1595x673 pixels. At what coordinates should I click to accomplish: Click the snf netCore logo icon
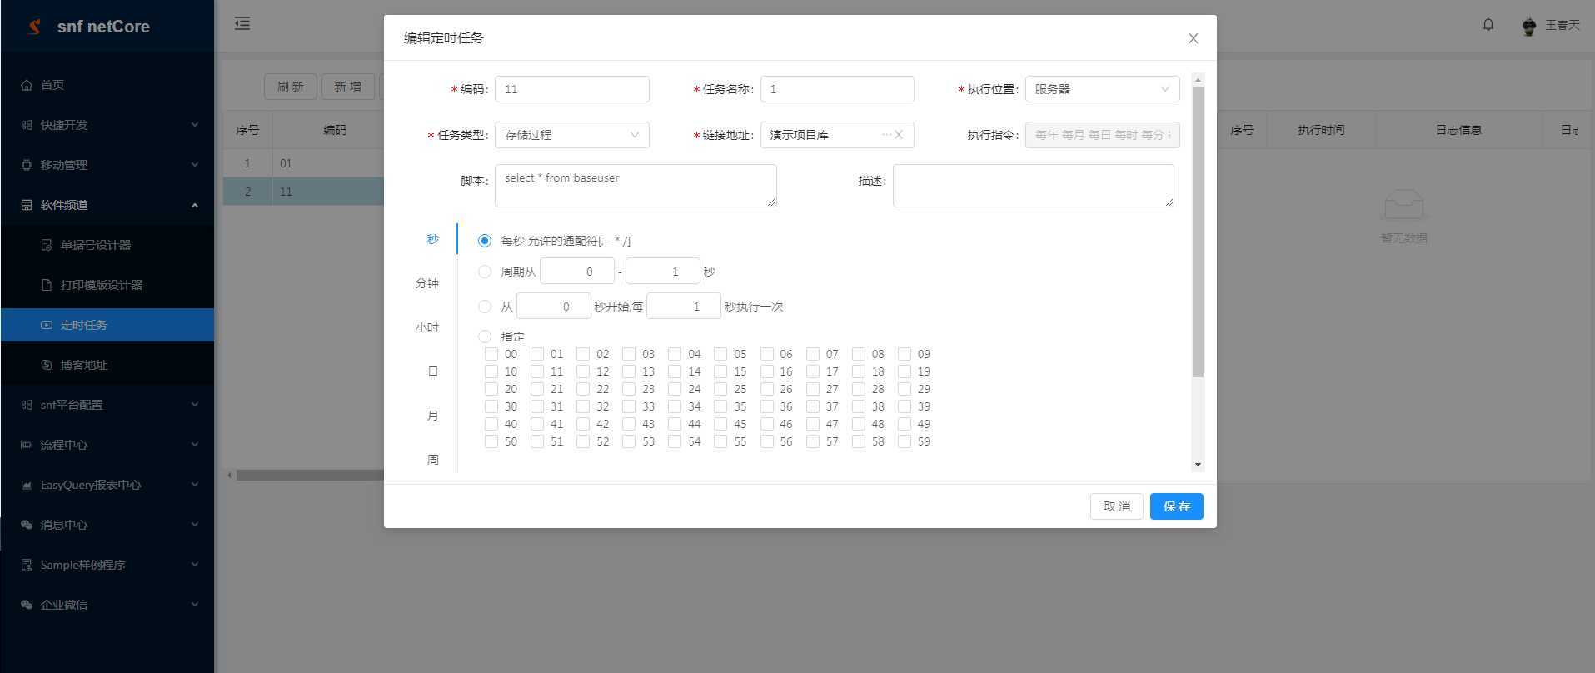pyautogui.click(x=35, y=27)
